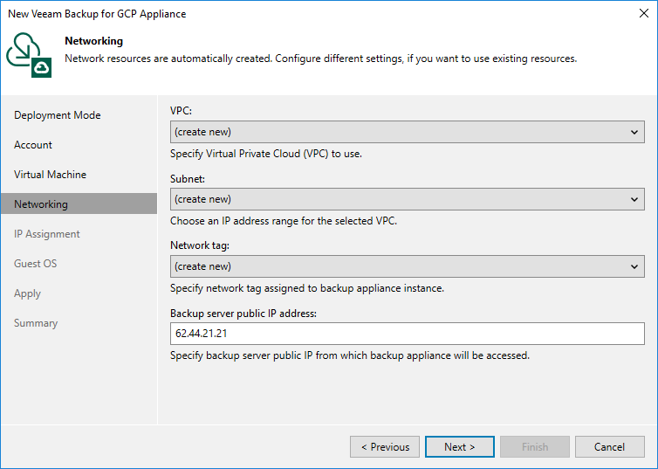This screenshot has height=469, width=658.
Task: Click the wizard window title bar
Action: (x=262, y=14)
